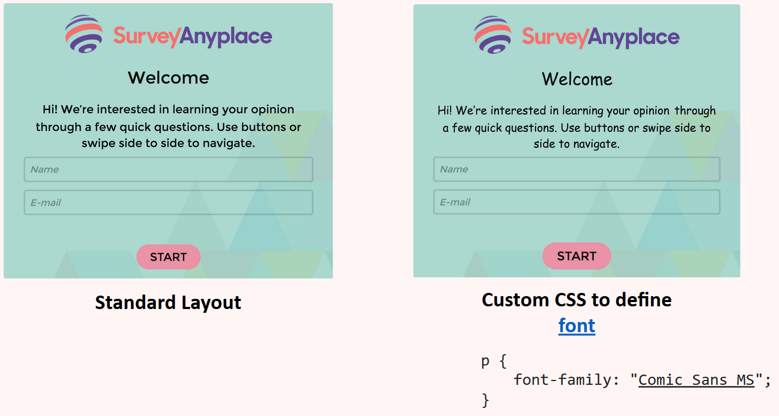The height and width of the screenshot is (416, 779).
Task: Click the E-mail field on the Standard Layout
Action: [168, 202]
